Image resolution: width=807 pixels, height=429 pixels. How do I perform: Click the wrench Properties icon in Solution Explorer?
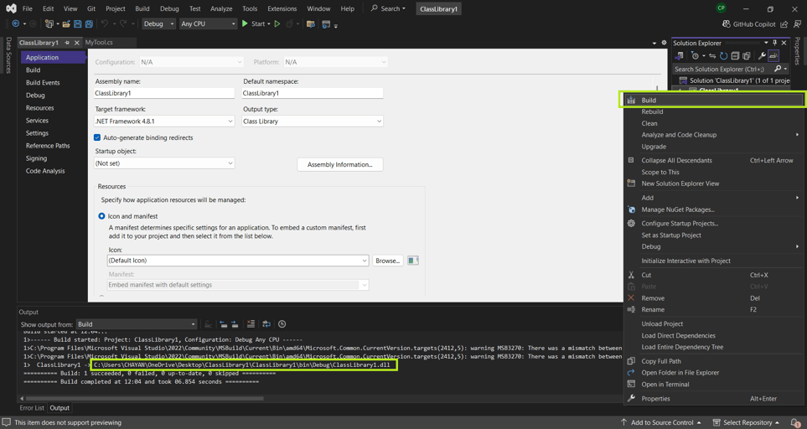[762, 55]
